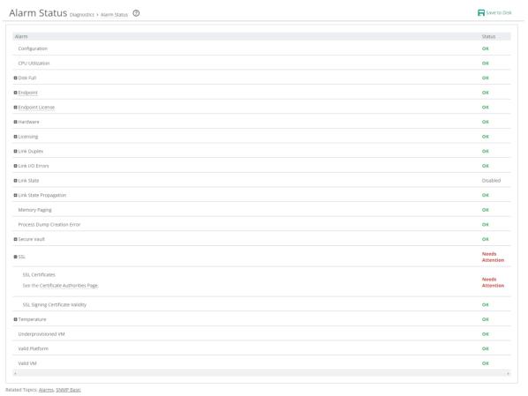This screenshot has height=396, width=528.
Task: Open the help question-mark icon
Action: tap(136, 13)
